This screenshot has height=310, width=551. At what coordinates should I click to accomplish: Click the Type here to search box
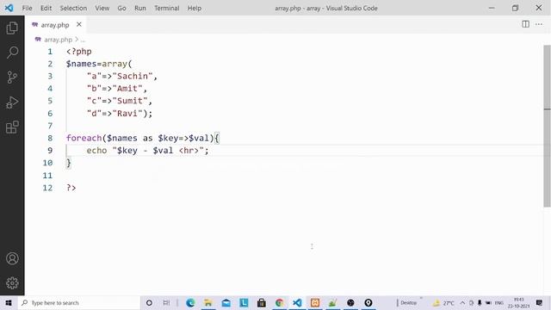(x=79, y=302)
